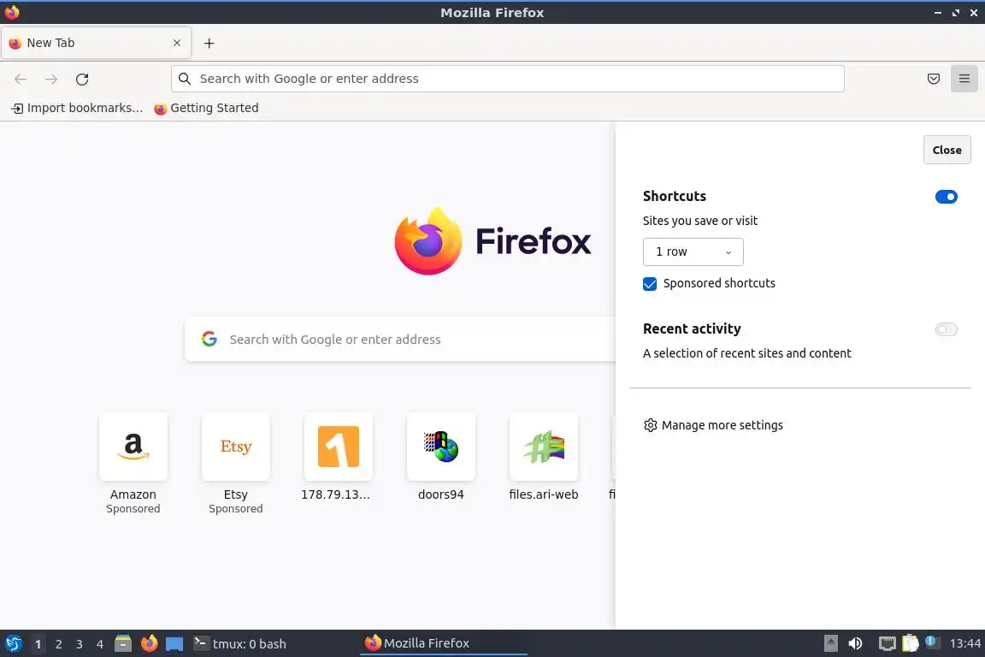Switch to workspace 4 in taskbar

coord(99,644)
